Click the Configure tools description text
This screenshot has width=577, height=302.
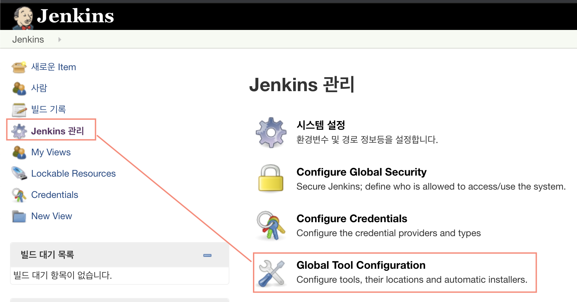[412, 280]
